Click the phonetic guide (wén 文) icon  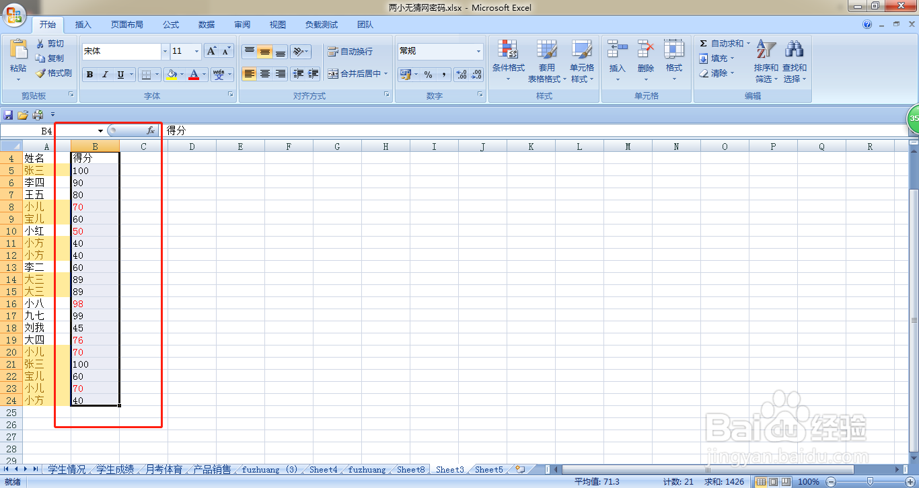(219, 74)
